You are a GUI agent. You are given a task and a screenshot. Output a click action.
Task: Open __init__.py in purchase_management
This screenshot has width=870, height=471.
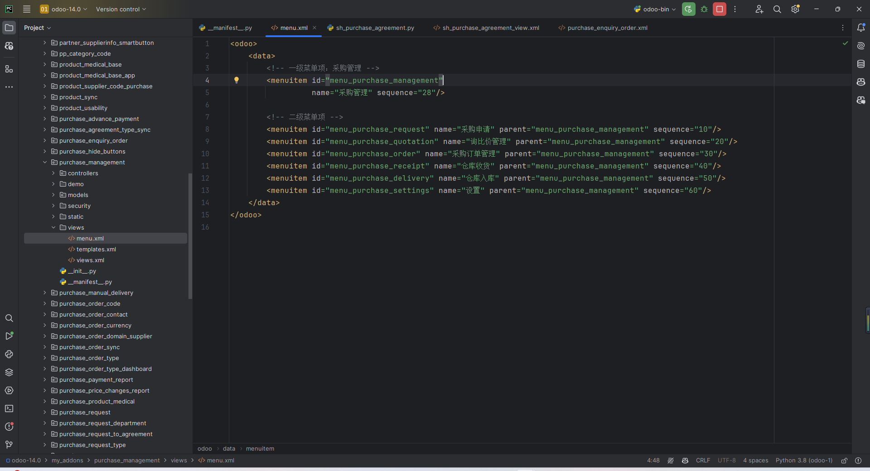[82, 271]
